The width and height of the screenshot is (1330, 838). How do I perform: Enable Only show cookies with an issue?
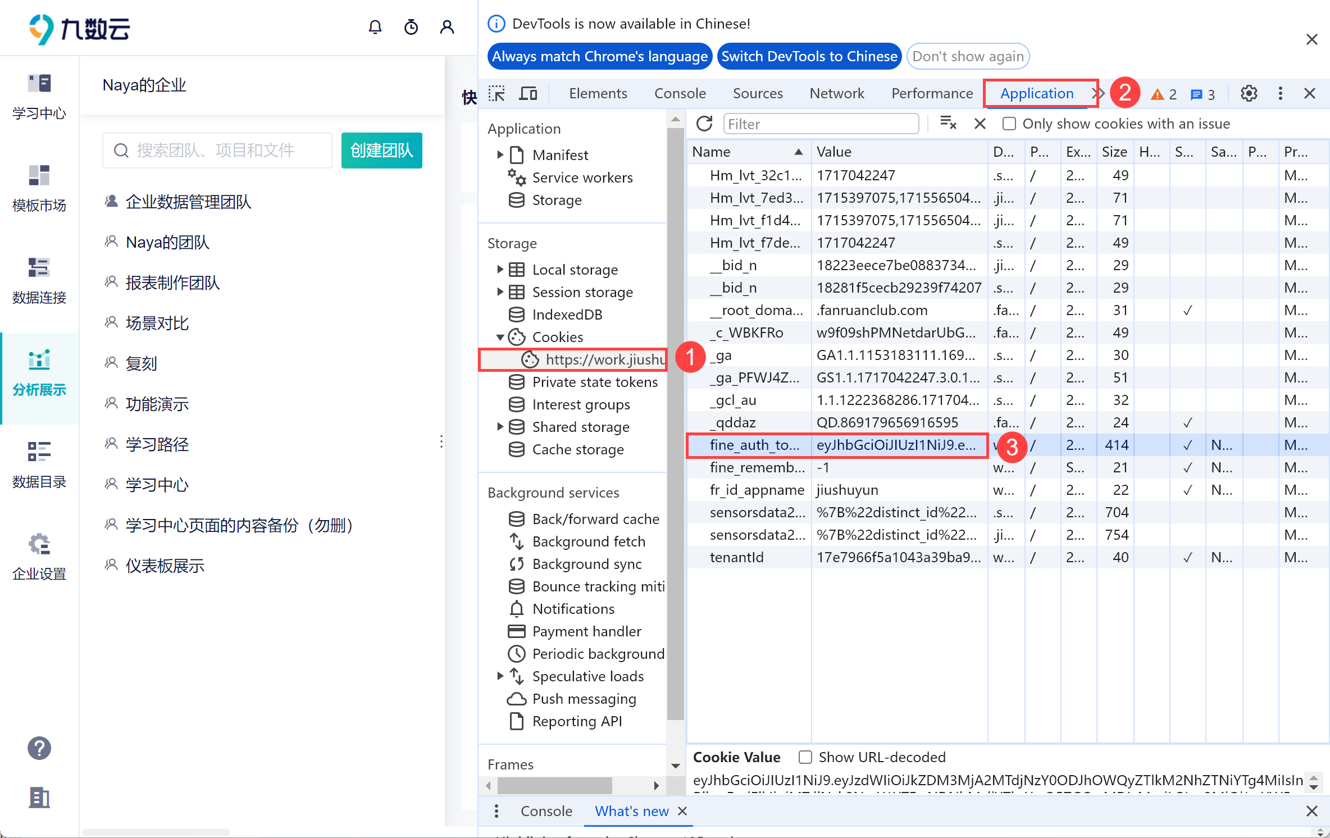point(1009,124)
